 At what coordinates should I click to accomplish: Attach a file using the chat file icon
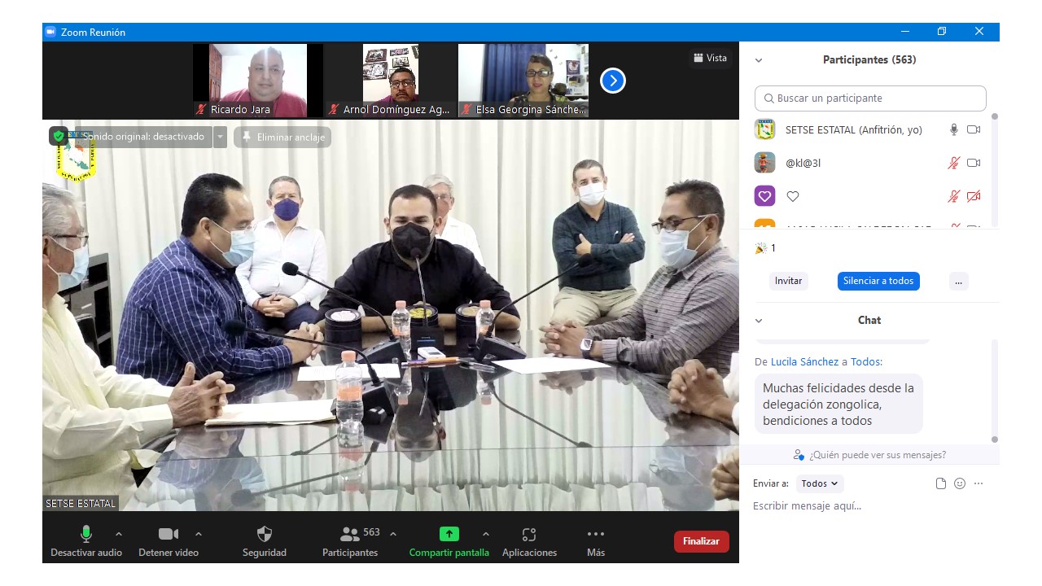[941, 483]
